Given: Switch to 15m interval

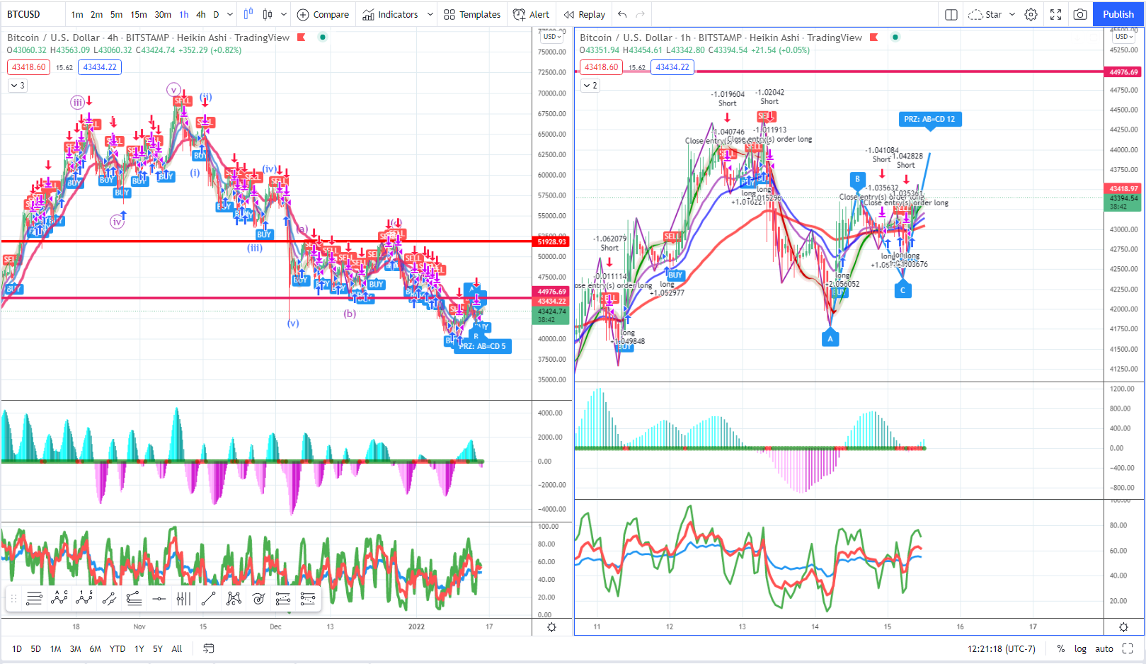Looking at the screenshot, I should click(139, 14).
